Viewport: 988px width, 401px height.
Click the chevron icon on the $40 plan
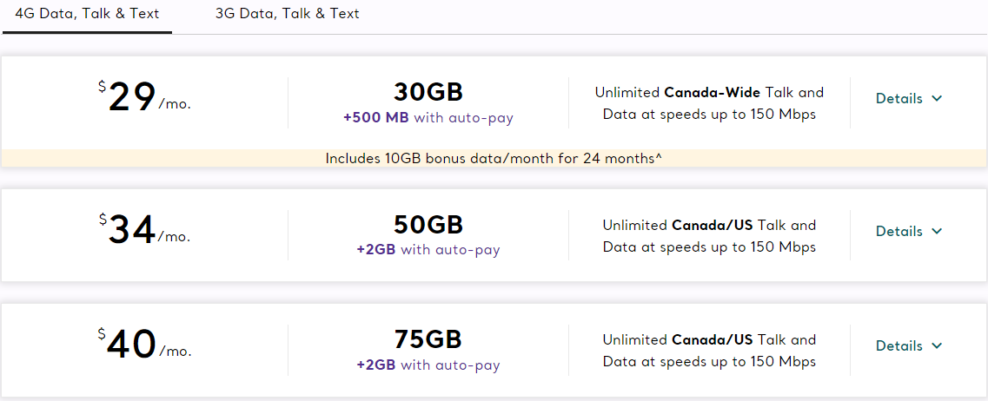(x=936, y=346)
